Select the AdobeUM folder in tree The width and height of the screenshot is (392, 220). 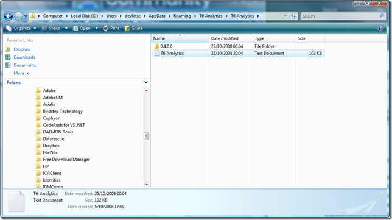(x=53, y=98)
